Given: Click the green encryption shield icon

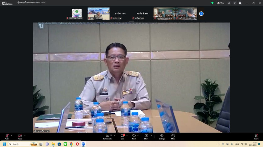Looking at the screenshot, I should [x=212, y=3].
